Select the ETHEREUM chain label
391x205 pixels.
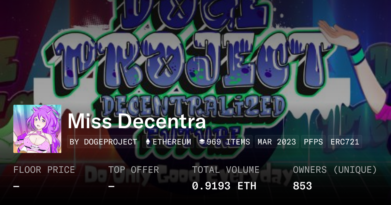click(x=172, y=142)
